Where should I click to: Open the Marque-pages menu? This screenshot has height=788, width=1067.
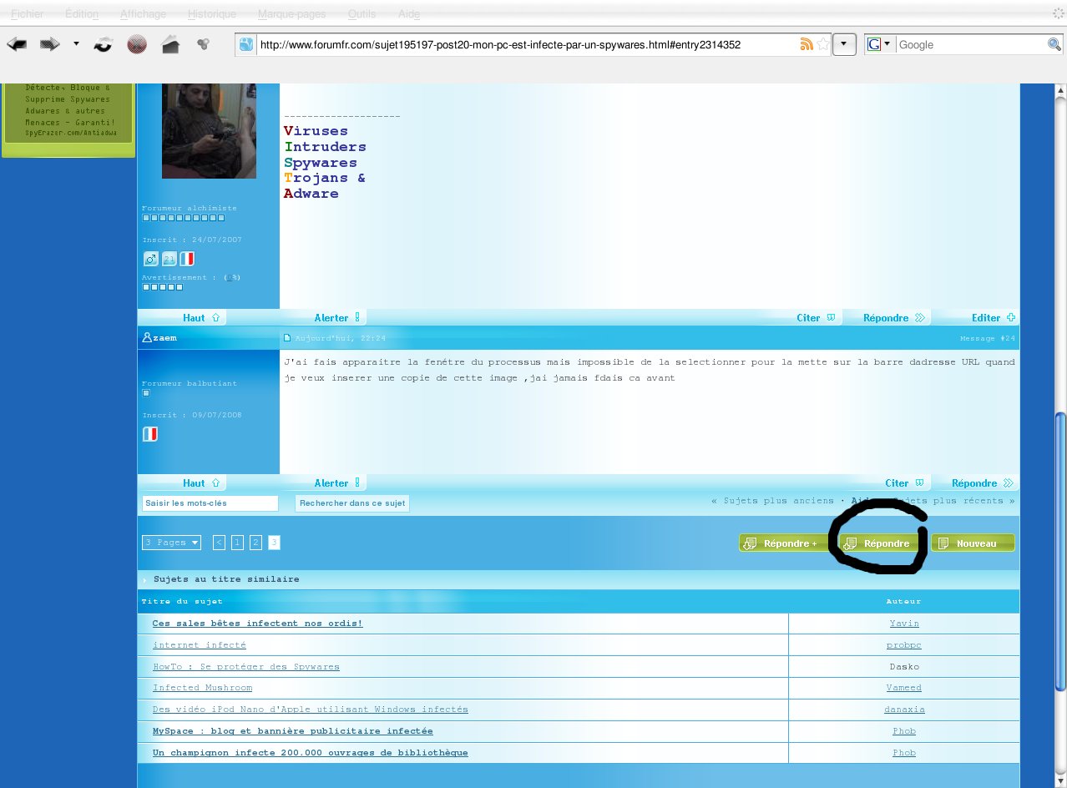coord(291,14)
